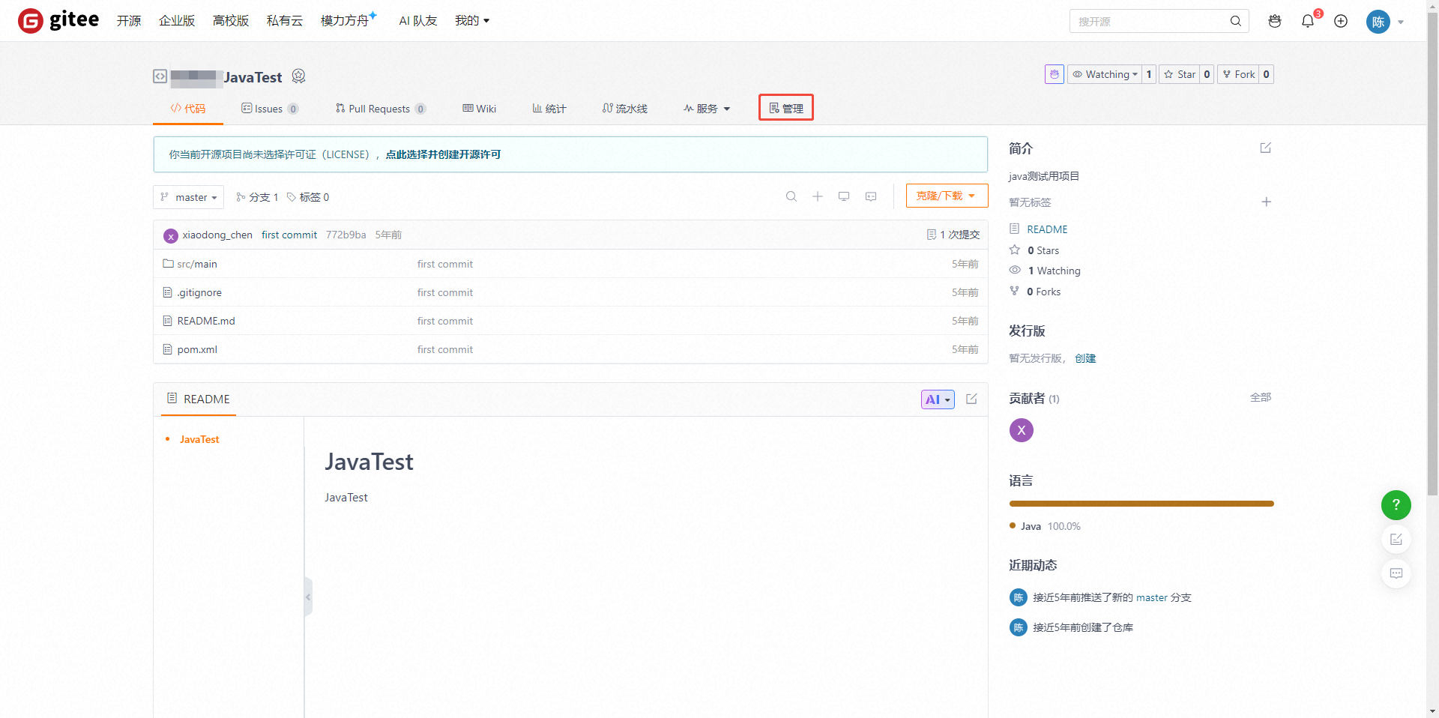
Task: Click the plus icon in top navigation
Action: 1341,21
